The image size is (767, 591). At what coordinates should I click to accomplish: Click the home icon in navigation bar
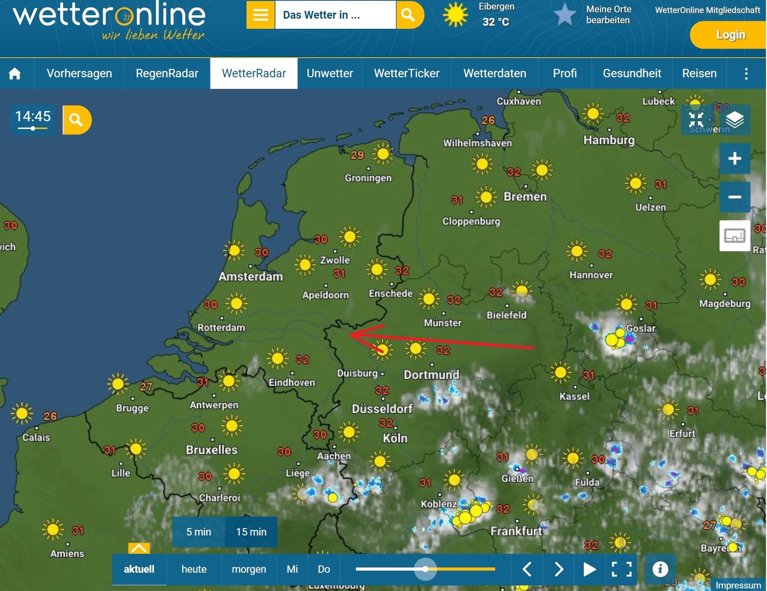pyautogui.click(x=15, y=73)
